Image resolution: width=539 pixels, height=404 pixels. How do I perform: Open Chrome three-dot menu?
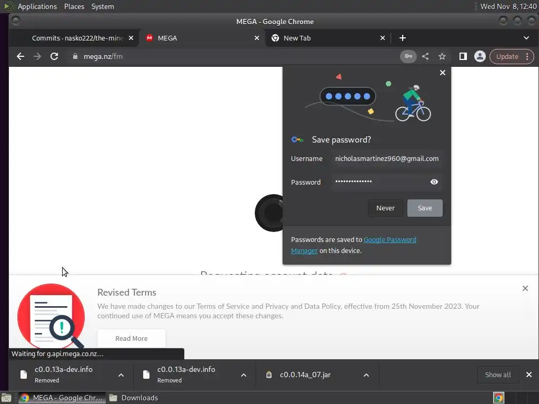[527, 56]
